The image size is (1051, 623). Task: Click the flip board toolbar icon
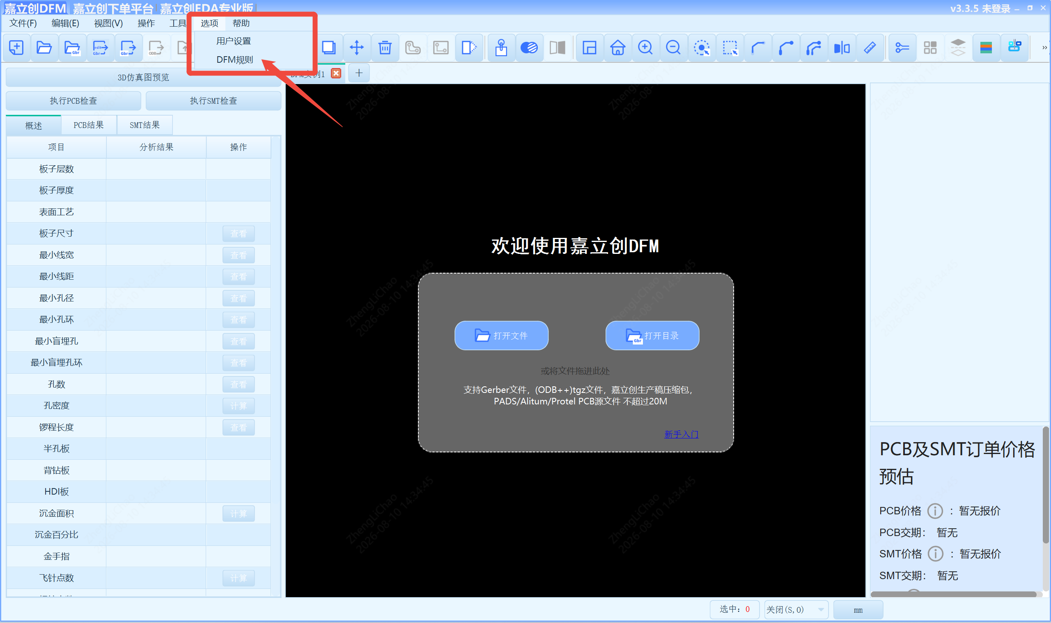coord(468,48)
